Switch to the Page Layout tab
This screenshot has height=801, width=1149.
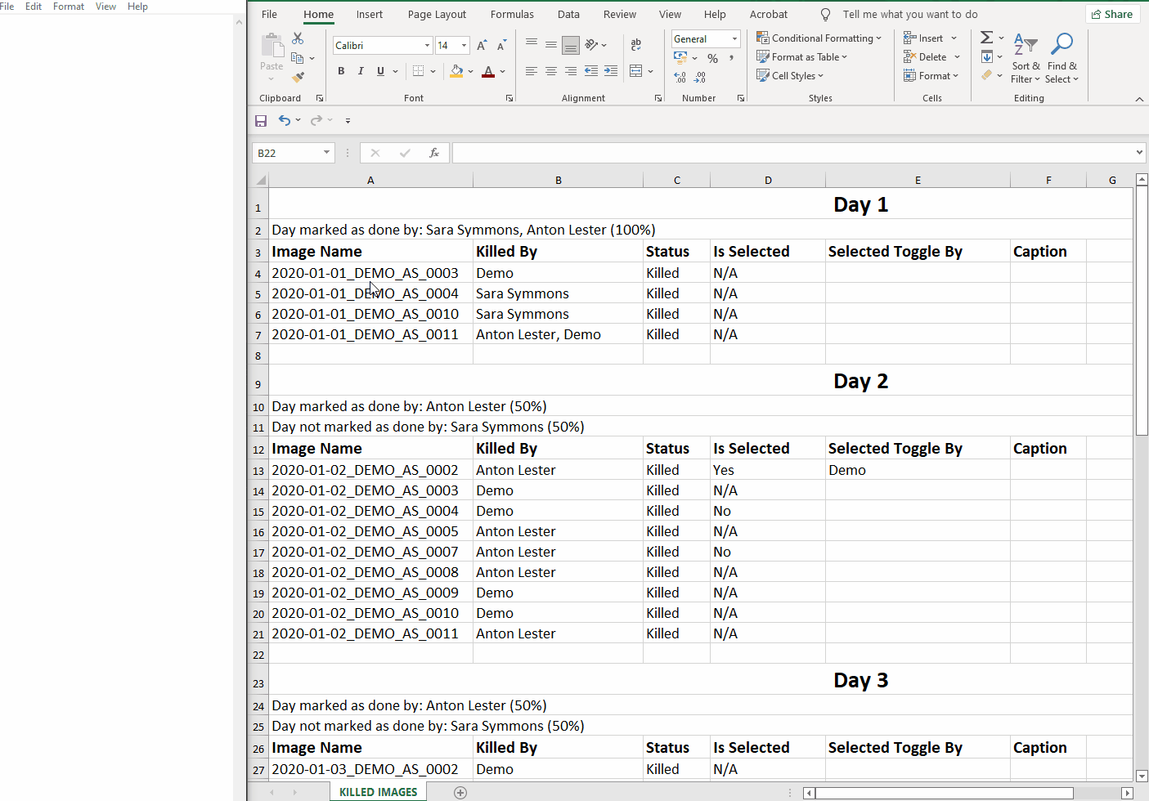click(437, 15)
